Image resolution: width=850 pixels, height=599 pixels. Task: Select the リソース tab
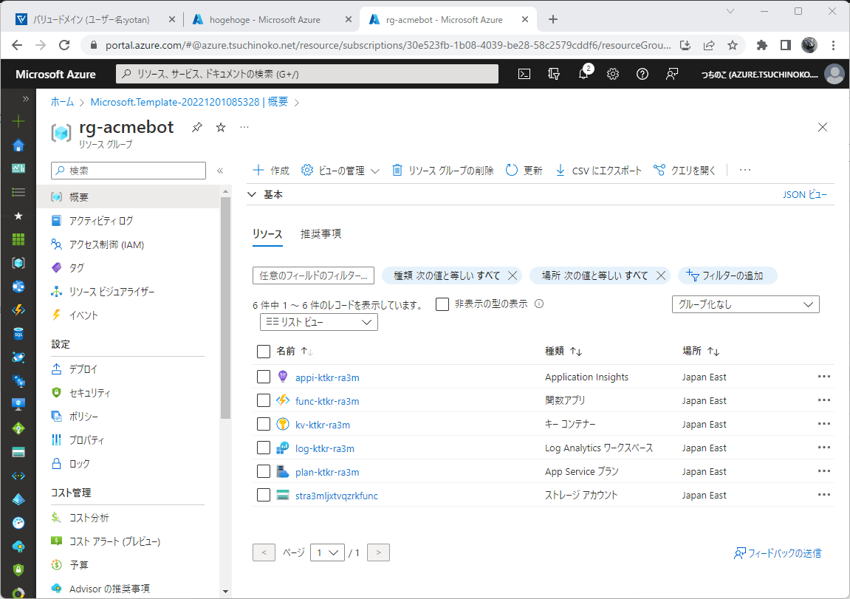[x=267, y=233]
